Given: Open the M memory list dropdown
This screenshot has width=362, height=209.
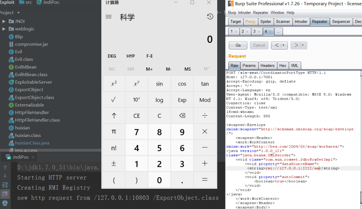Looking at the screenshot, I should [x=207, y=69].
